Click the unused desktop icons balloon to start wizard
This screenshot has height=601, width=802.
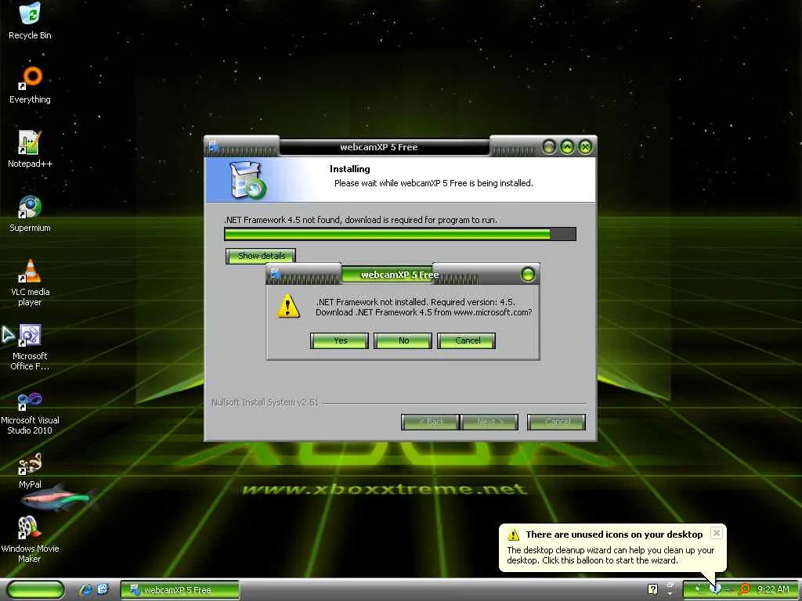(x=612, y=548)
